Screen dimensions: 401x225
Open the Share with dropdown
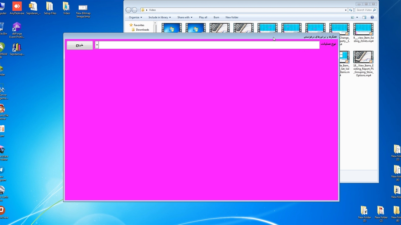[185, 17]
